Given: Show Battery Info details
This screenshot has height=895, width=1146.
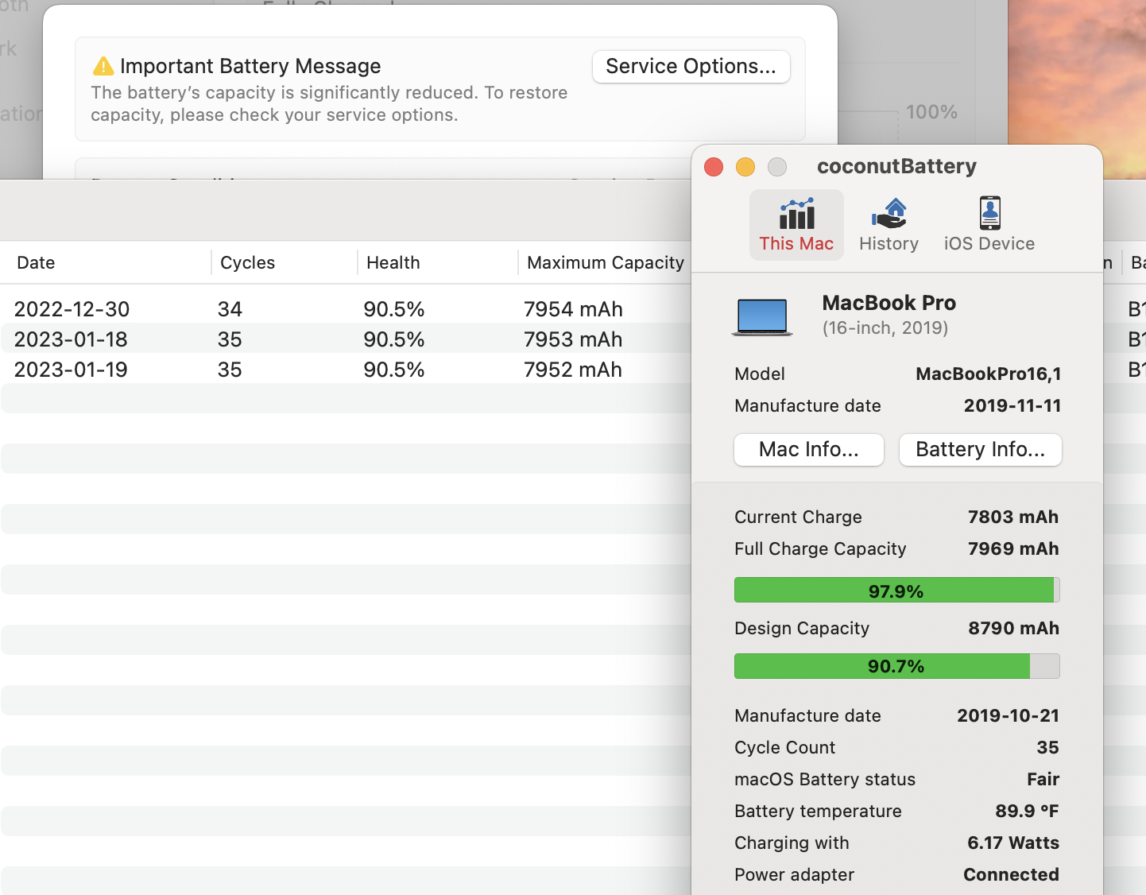Looking at the screenshot, I should pyautogui.click(x=980, y=450).
